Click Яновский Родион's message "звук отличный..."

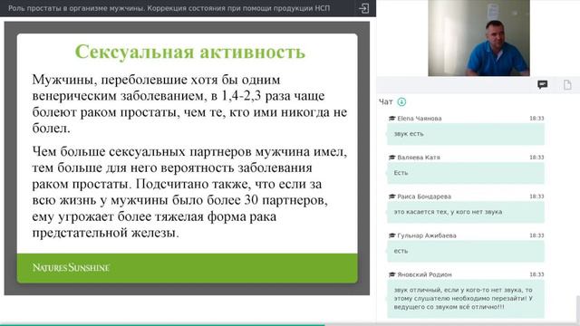(466, 299)
